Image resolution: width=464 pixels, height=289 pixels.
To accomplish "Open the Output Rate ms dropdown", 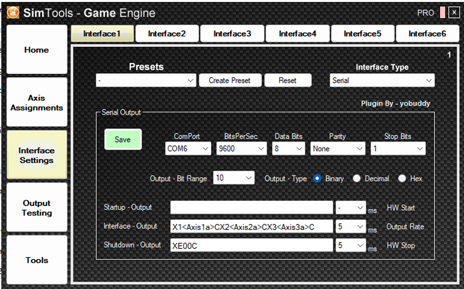I will (351, 227).
